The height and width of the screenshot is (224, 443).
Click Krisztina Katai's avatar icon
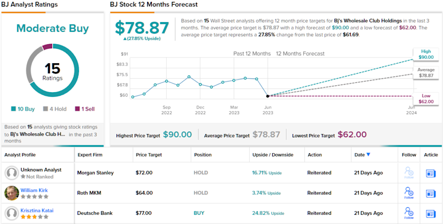point(12,213)
